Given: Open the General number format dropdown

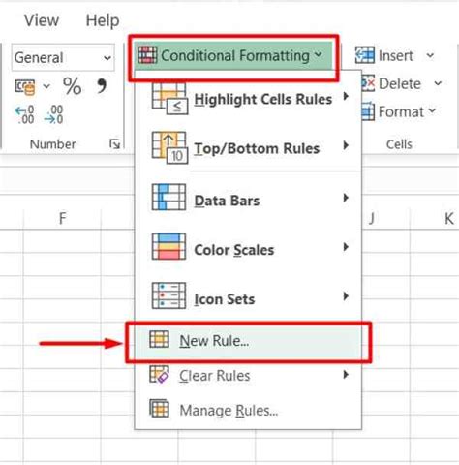Looking at the screenshot, I should pos(63,58).
